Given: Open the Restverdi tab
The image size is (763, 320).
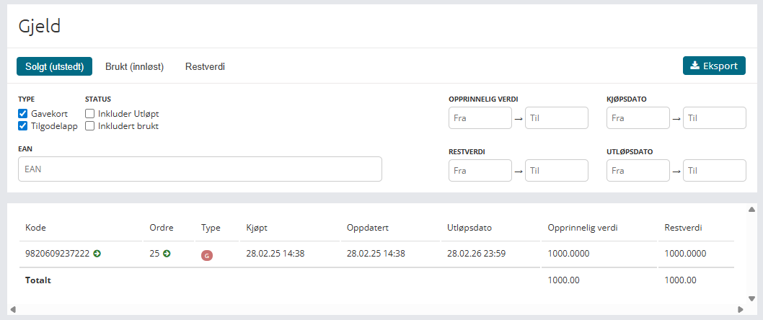Looking at the screenshot, I should [205, 66].
